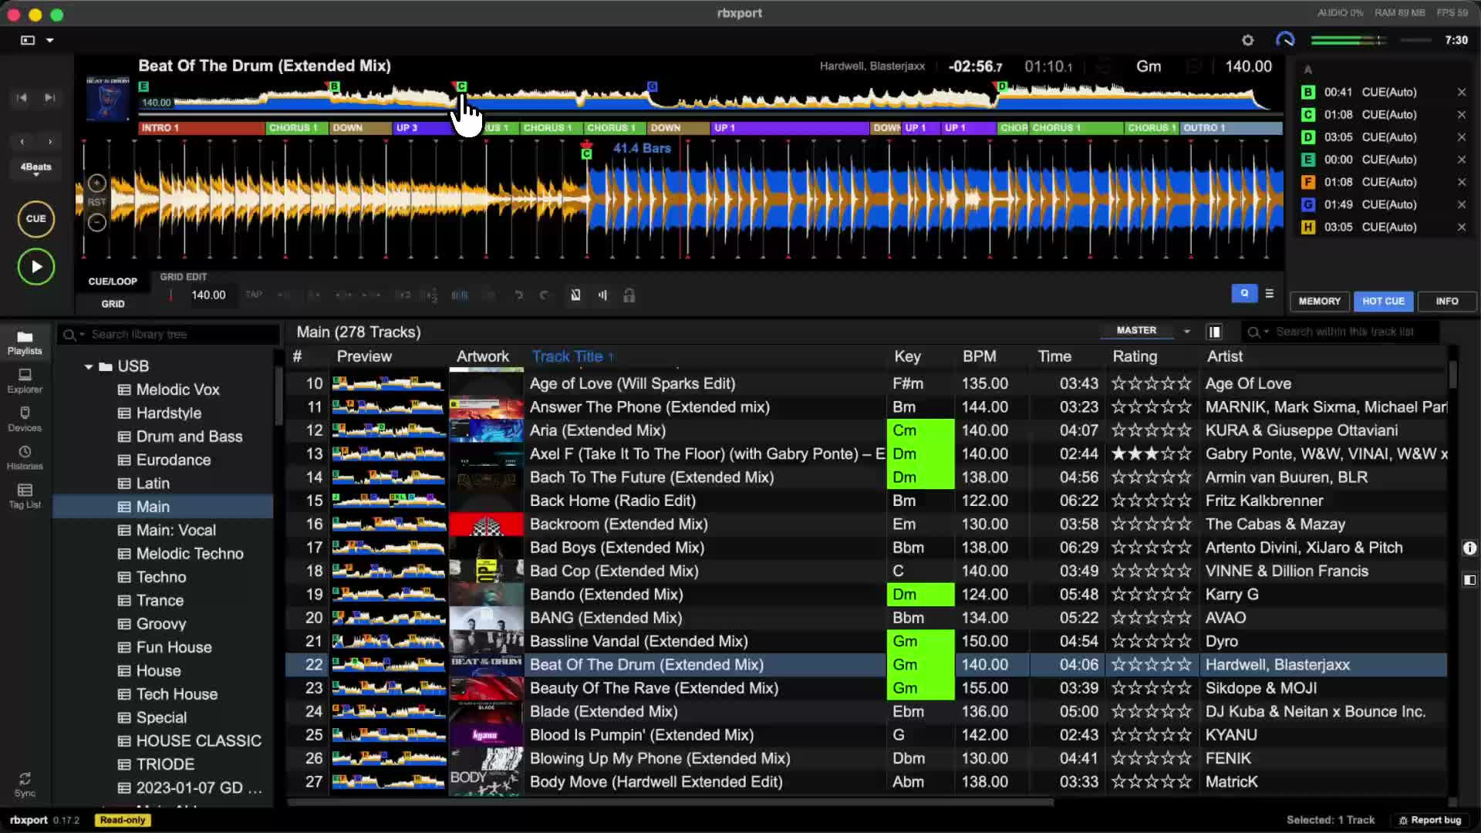Image resolution: width=1481 pixels, height=833 pixels.
Task: Open the 4Beats quantize dropdown
Action: coord(36,169)
